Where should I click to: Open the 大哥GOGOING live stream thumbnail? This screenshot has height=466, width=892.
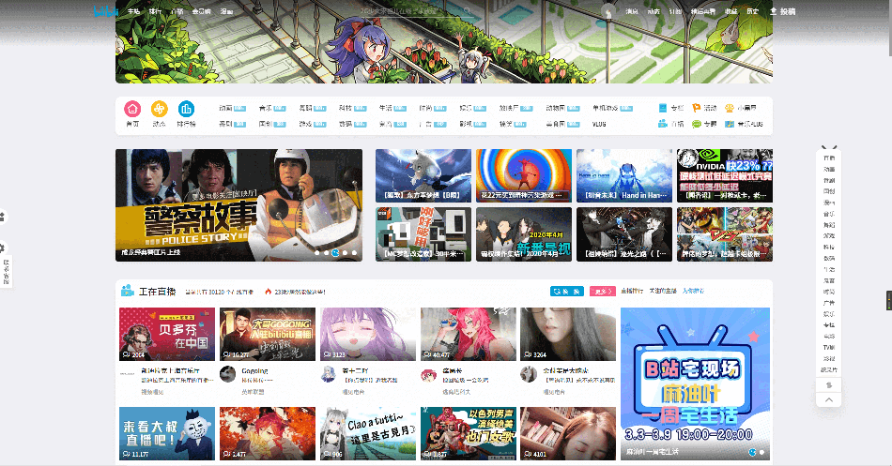(268, 334)
